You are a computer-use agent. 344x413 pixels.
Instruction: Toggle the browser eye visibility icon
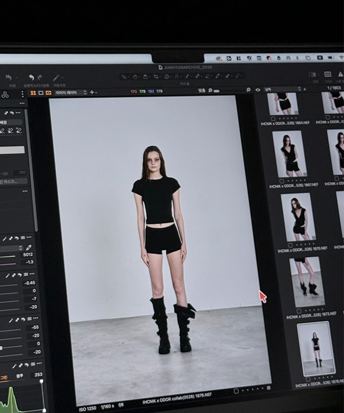tap(258, 89)
